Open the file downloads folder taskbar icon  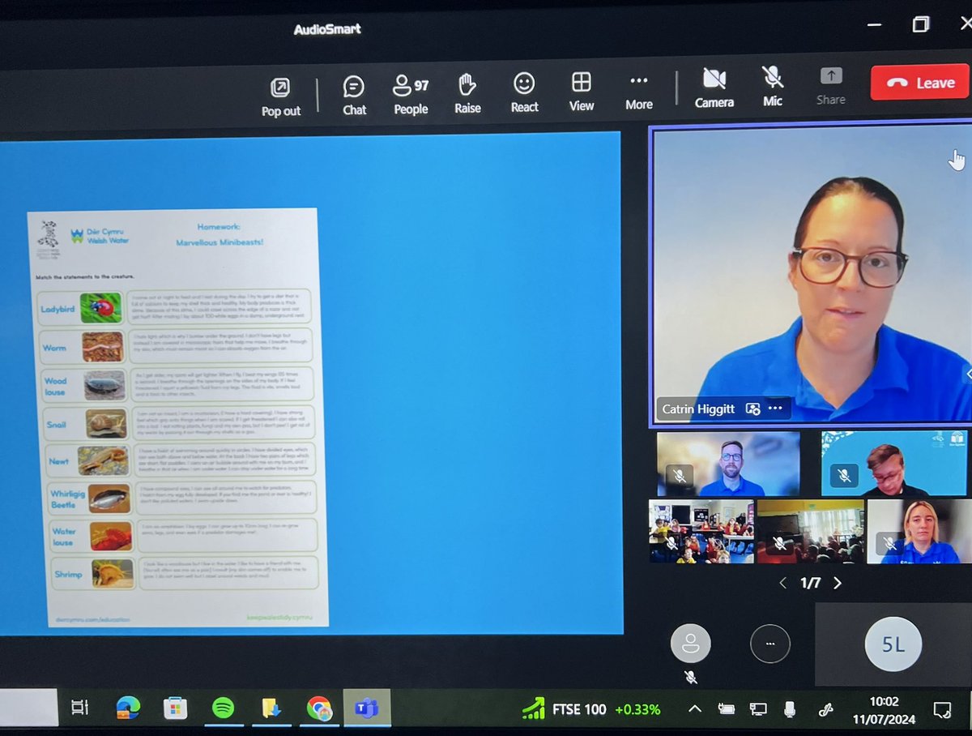(271, 709)
